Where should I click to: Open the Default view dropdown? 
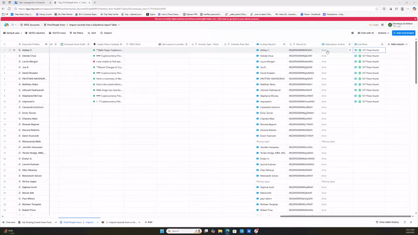[14, 33]
